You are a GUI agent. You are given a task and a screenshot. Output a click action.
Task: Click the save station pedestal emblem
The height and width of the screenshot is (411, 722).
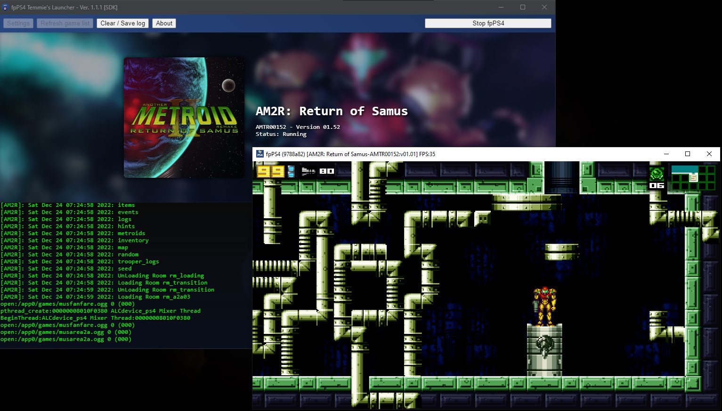coord(544,345)
